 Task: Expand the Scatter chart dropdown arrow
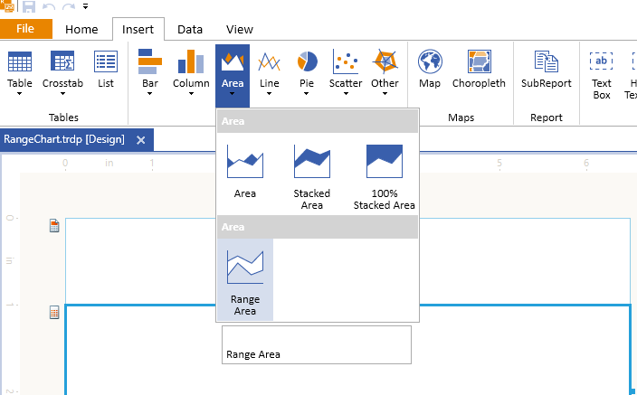[346, 94]
